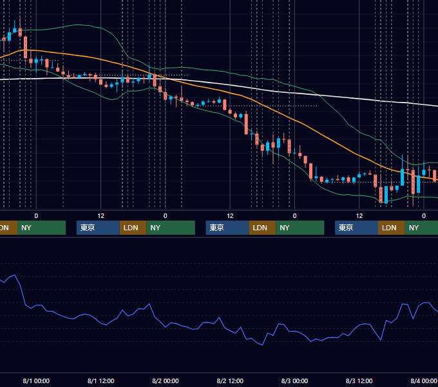Select the NY session block spanning 8/2 00:00
This screenshot has height=387, width=438.
pyautogui.click(x=171, y=228)
